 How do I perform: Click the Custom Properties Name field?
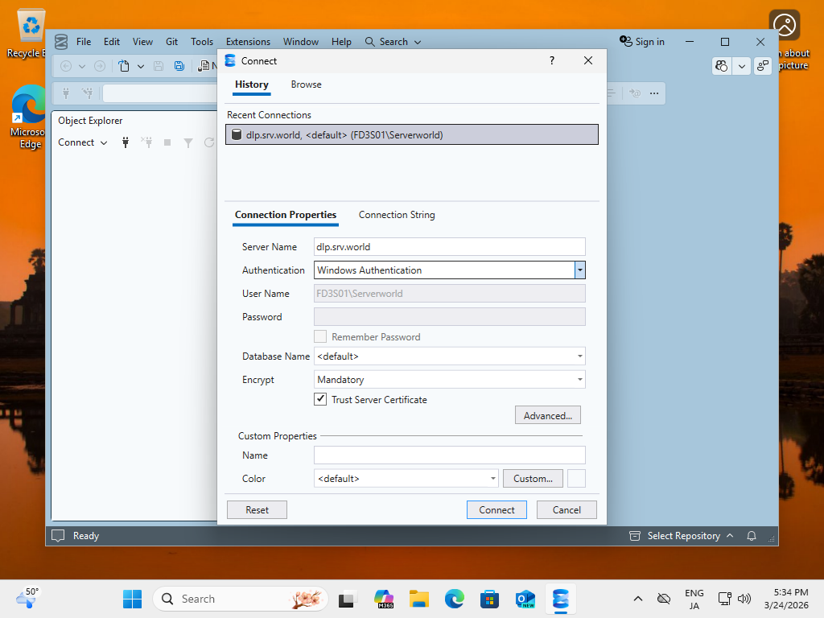click(449, 455)
